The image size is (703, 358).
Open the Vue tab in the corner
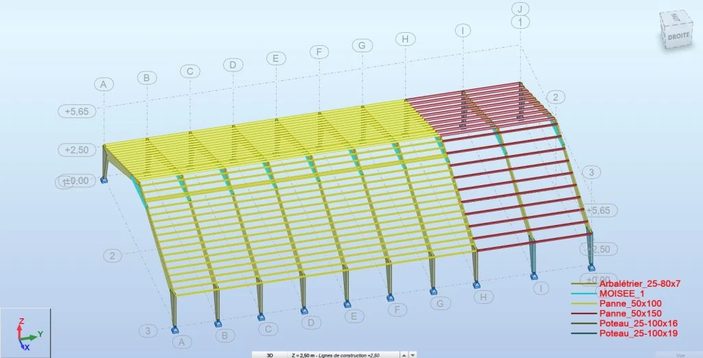(680, 355)
